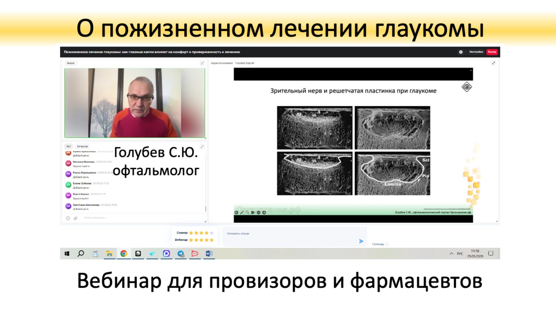
Task: Open the emoji reaction button in top bar
Action: (x=461, y=52)
